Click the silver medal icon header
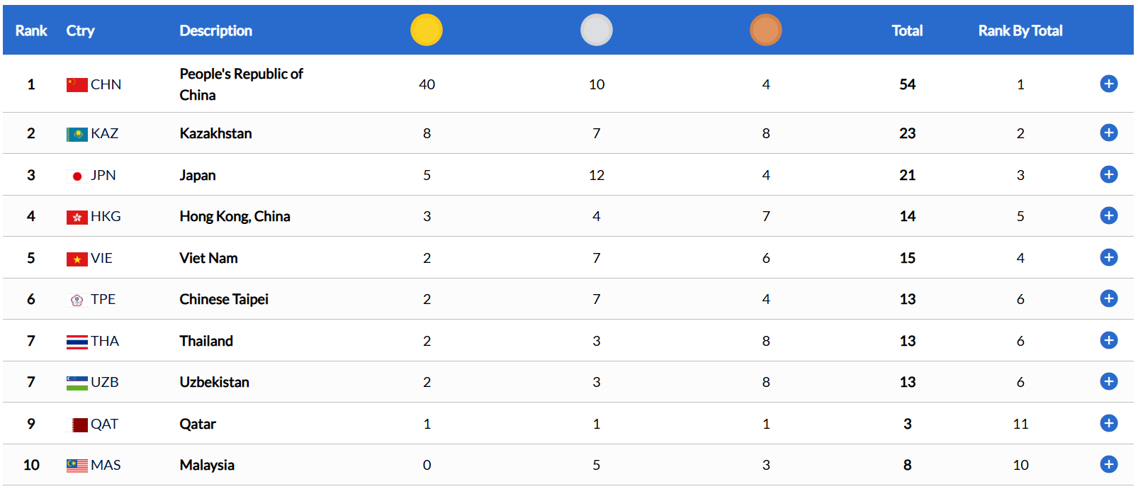This screenshot has height=489, width=1138. (596, 30)
